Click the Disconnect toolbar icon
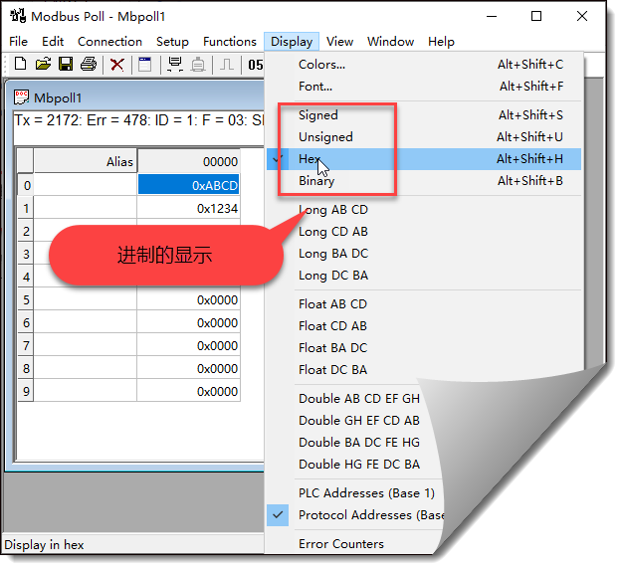Image resolution: width=622 pixels, height=570 pixels. (198, 65)
